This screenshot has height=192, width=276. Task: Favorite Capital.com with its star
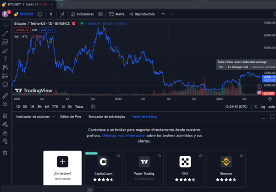pyautogui.click(x=119, y=156)
